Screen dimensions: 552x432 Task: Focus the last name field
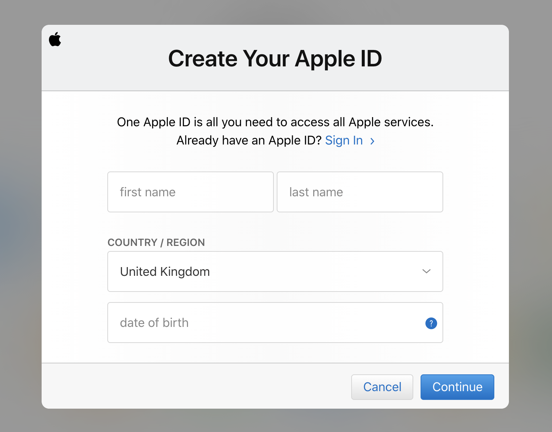tap(360, 192)
